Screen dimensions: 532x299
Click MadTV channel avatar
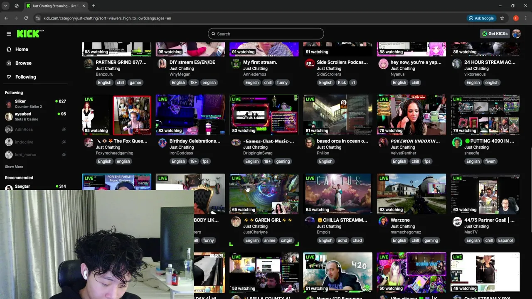coord(457,221)
